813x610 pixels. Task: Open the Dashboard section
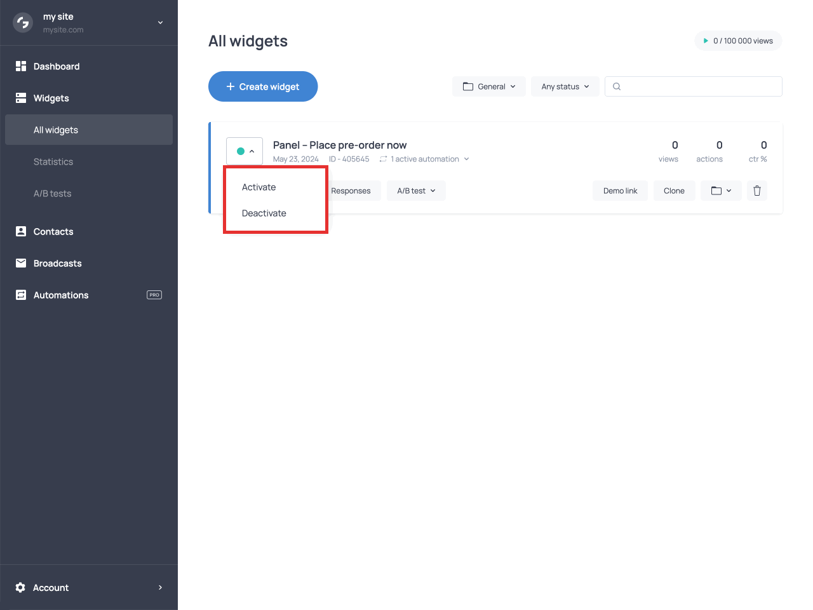point(57,66)
